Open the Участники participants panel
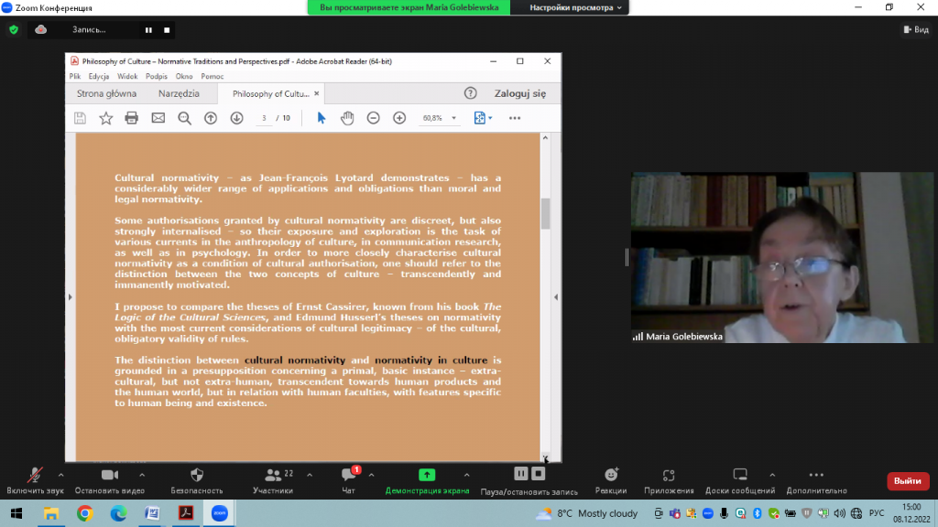The image size is (938, 527). 273,480
